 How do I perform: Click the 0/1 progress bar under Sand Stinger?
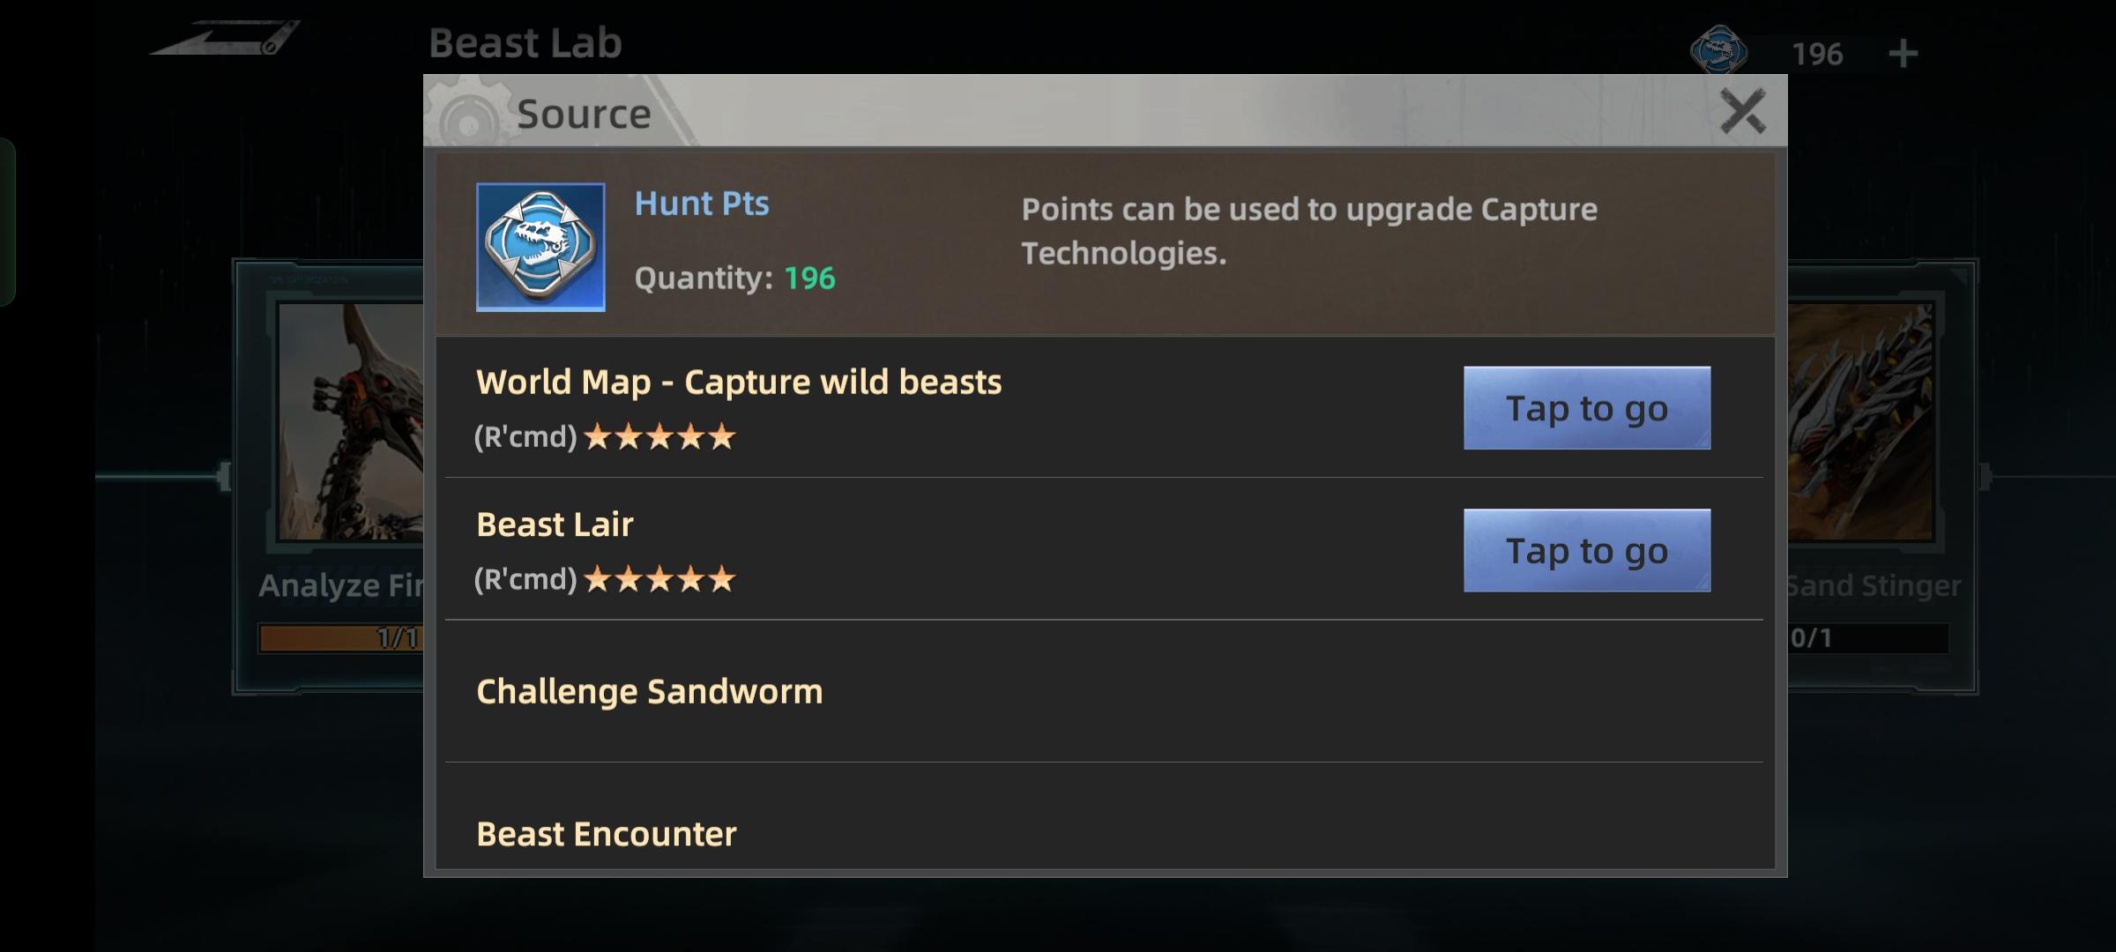(1867, 638)
